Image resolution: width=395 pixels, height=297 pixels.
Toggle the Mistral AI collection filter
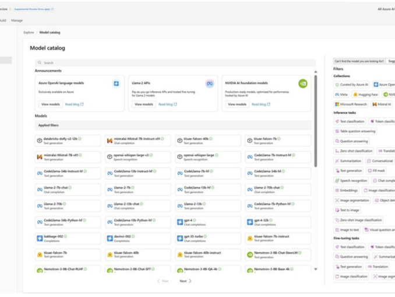pyautogui.click(x=382, y=104)
